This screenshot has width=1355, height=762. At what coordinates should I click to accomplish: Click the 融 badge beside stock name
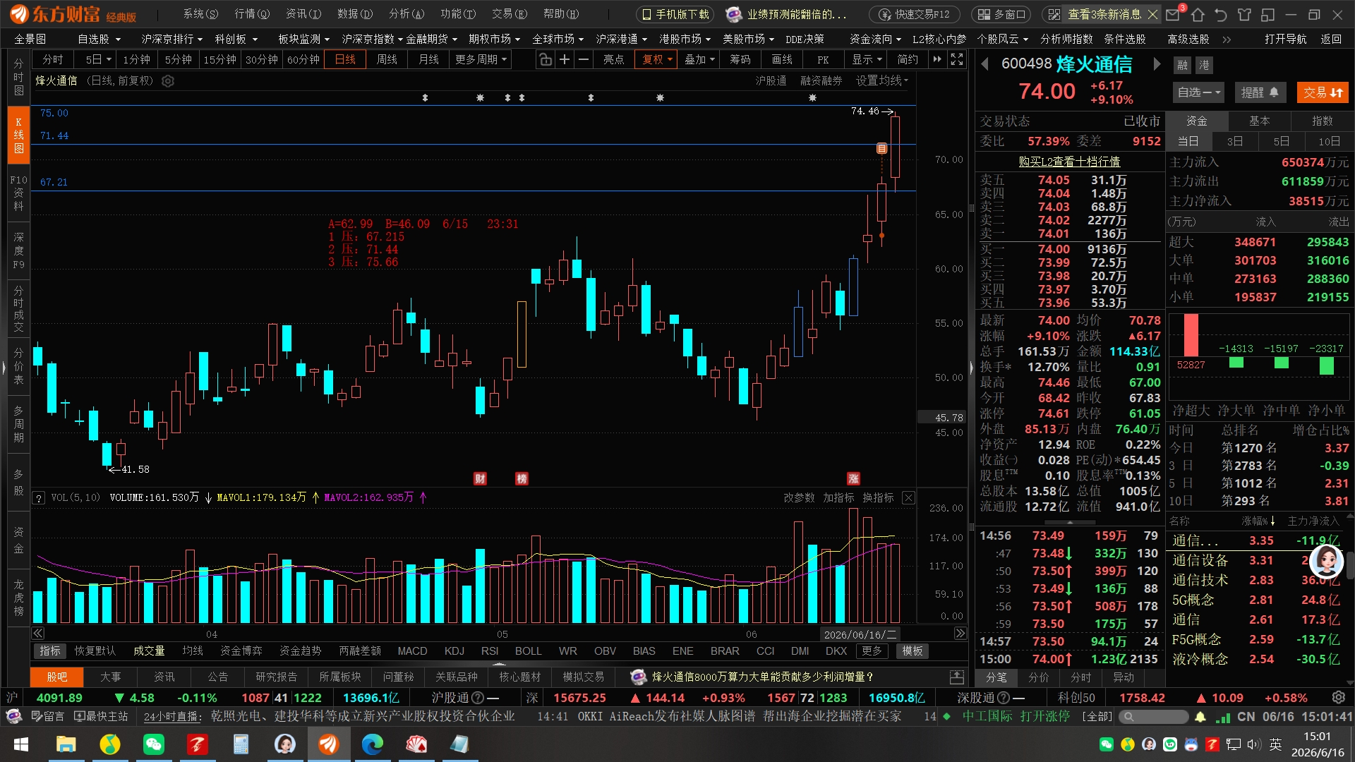(1183, 66)
